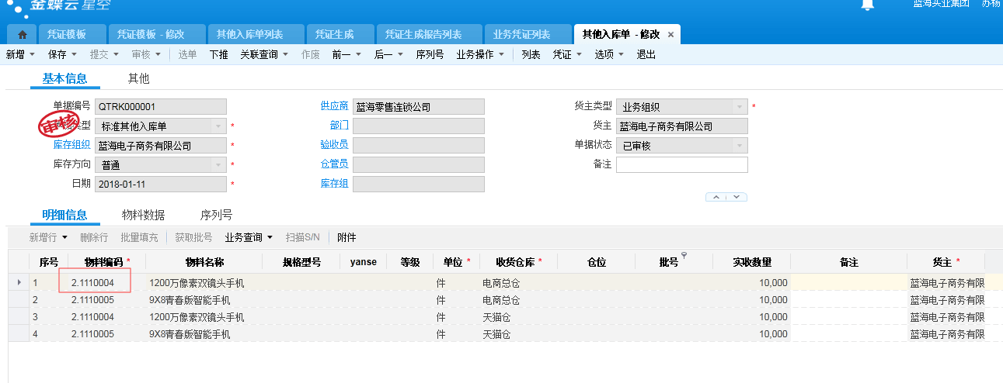Click the row indicator arrow of row 1

pos(19,282)
